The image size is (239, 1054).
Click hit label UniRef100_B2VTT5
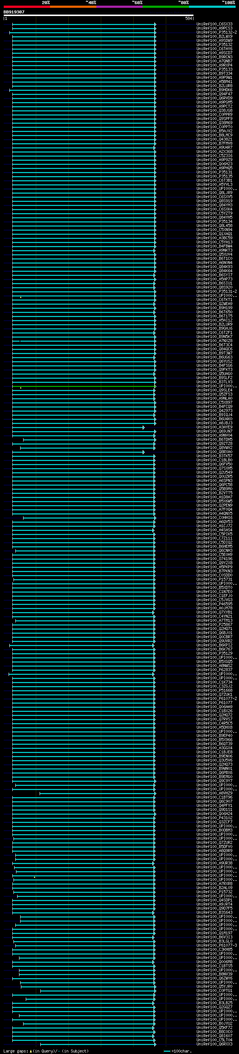(x=214, y=493)
